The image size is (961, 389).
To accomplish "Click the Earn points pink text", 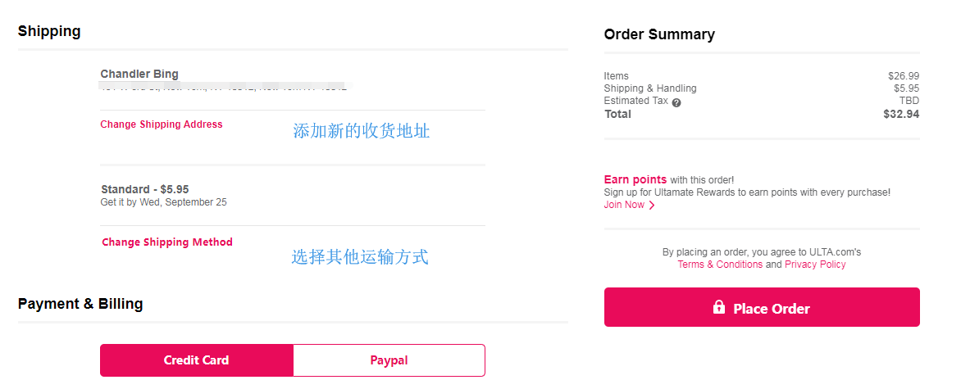I will point(635,179).
